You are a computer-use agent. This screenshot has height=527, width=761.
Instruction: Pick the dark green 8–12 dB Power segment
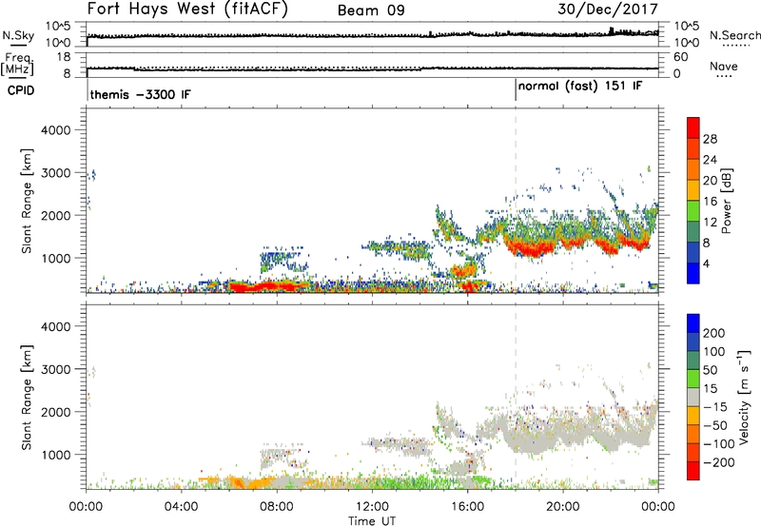693,232
